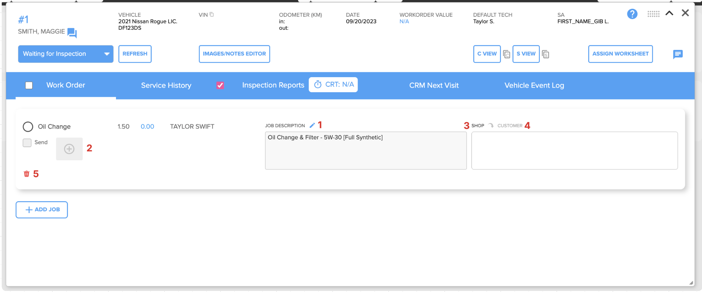Copy the VIN using the clipboard icon

tap(212, 14)
